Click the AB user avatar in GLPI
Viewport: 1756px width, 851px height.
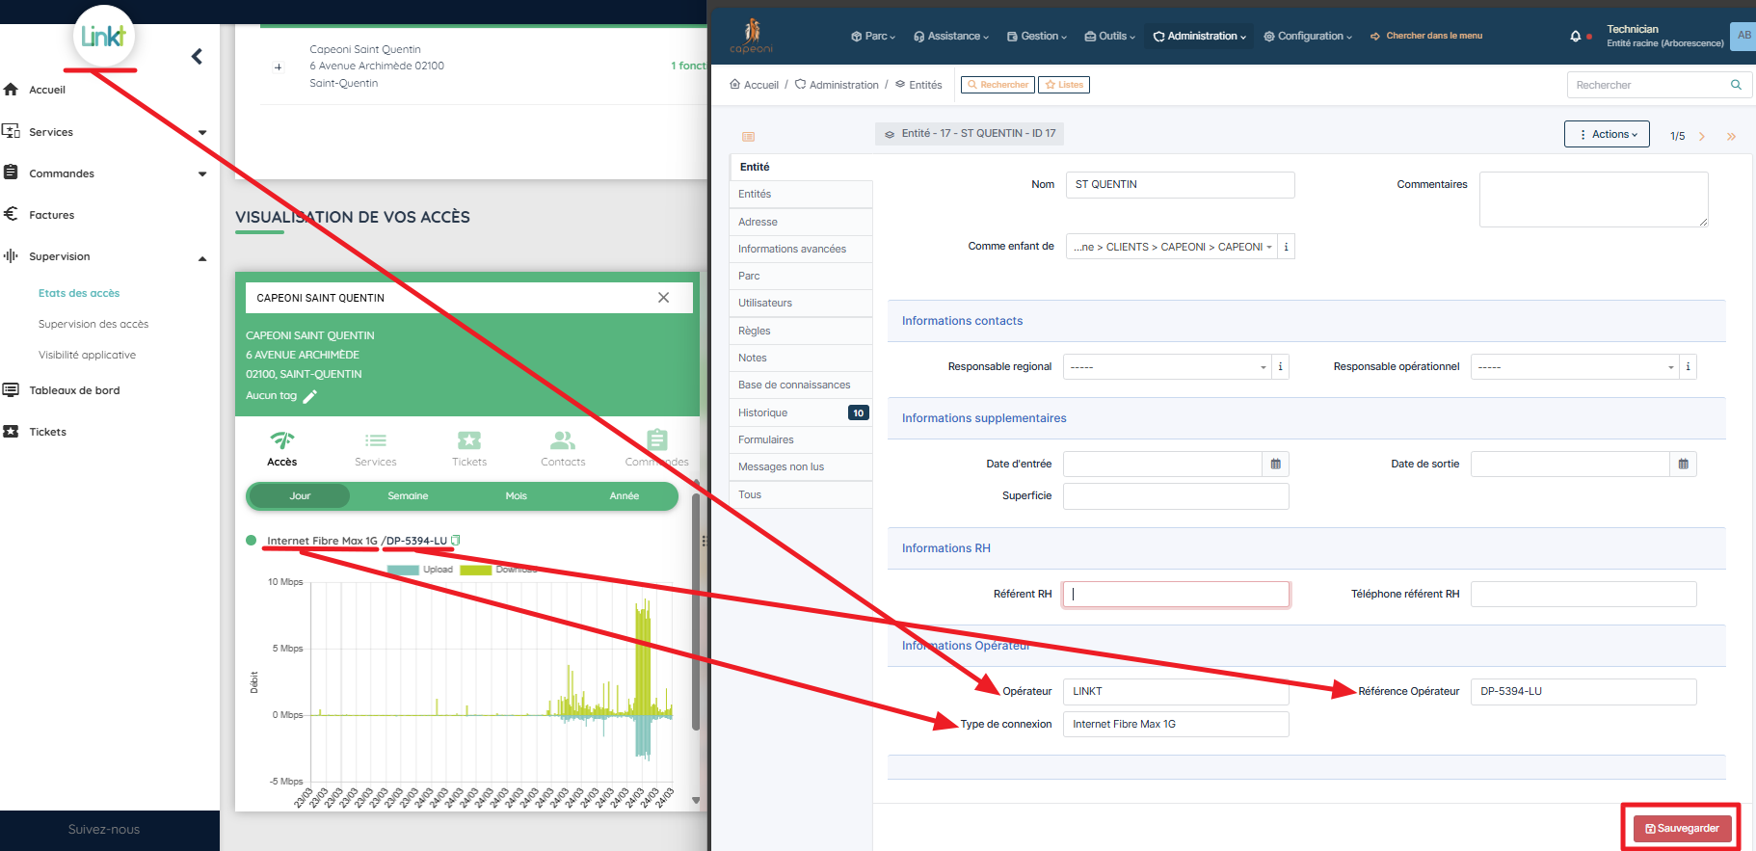coord(1743,36)
